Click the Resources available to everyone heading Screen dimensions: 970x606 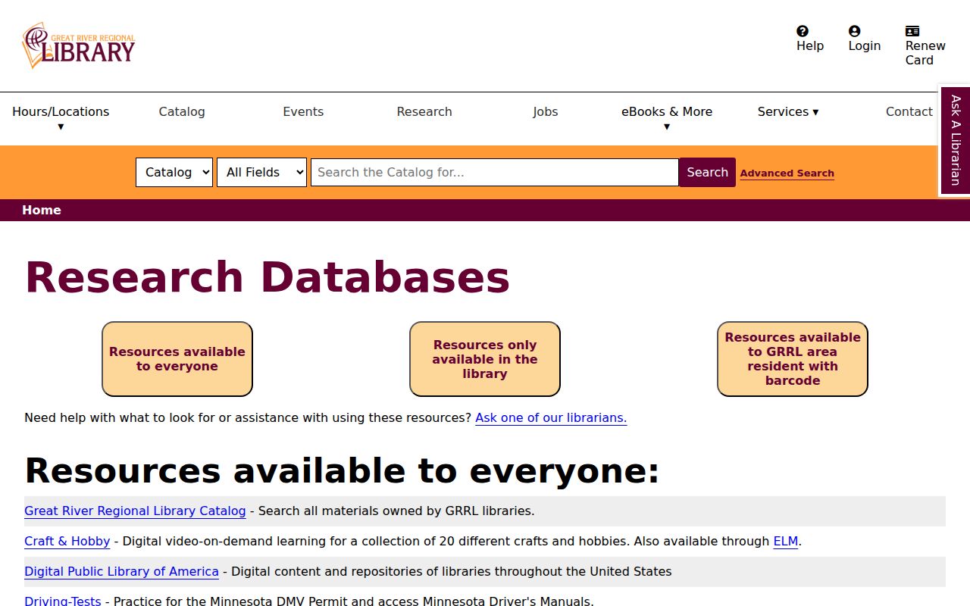[343, 471]
